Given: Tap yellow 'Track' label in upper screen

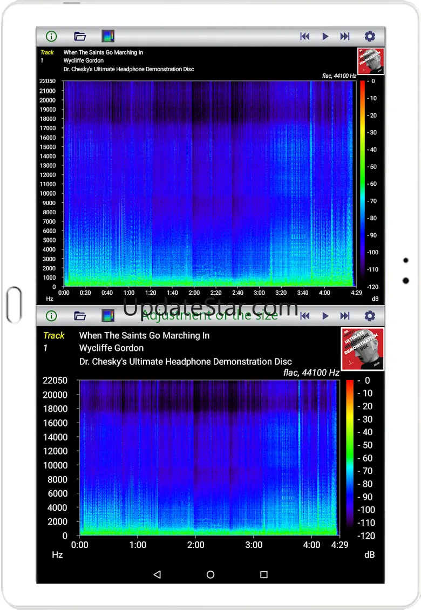Looking at the screenshot, I should (47, 52).
